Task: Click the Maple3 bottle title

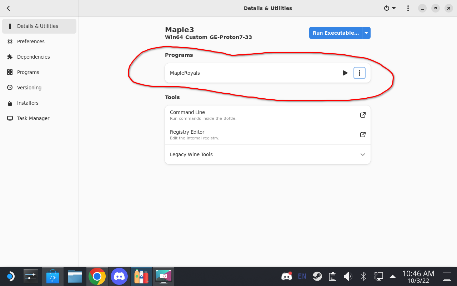Action: [x=180, y=30]
